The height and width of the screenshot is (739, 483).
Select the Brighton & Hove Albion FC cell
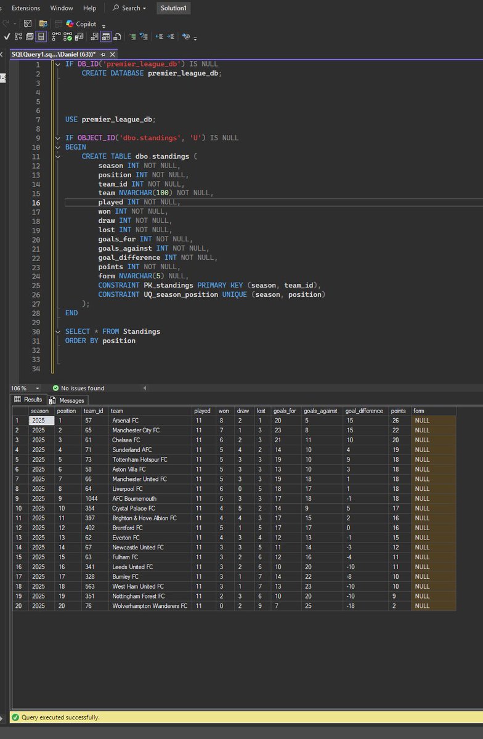click(x=150, y=518)
